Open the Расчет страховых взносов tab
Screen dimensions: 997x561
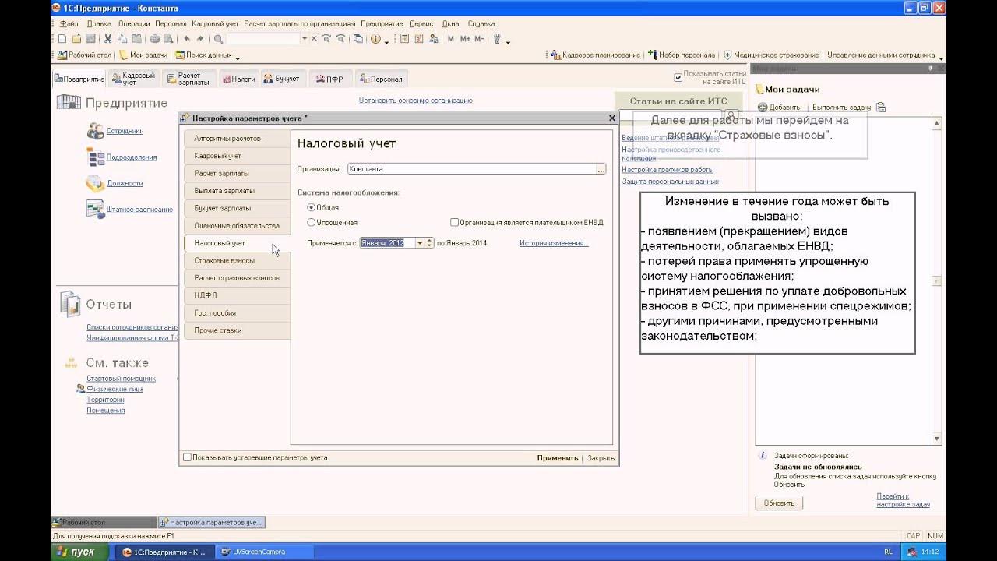pyautogui.click(x=237, y=278)
